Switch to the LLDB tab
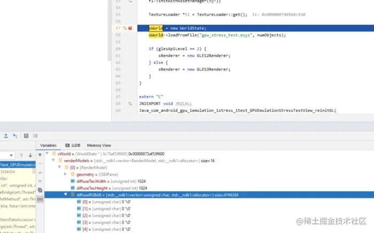 pos(73,146)
